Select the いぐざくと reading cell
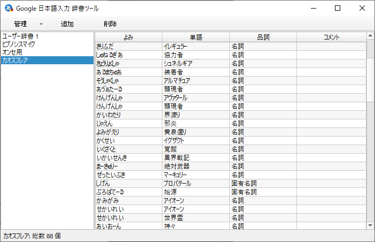 point(128,149)
